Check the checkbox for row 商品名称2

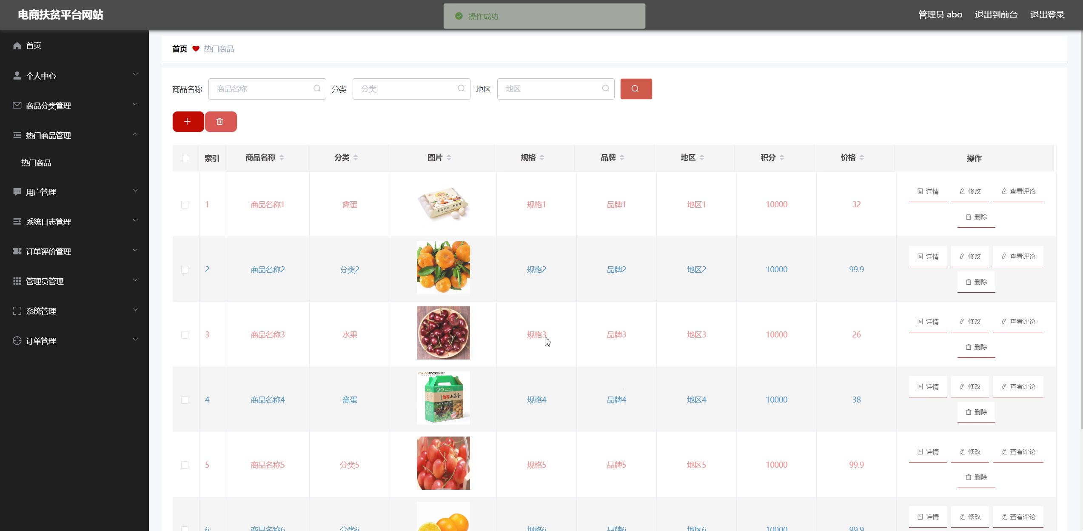pos(185,270)
